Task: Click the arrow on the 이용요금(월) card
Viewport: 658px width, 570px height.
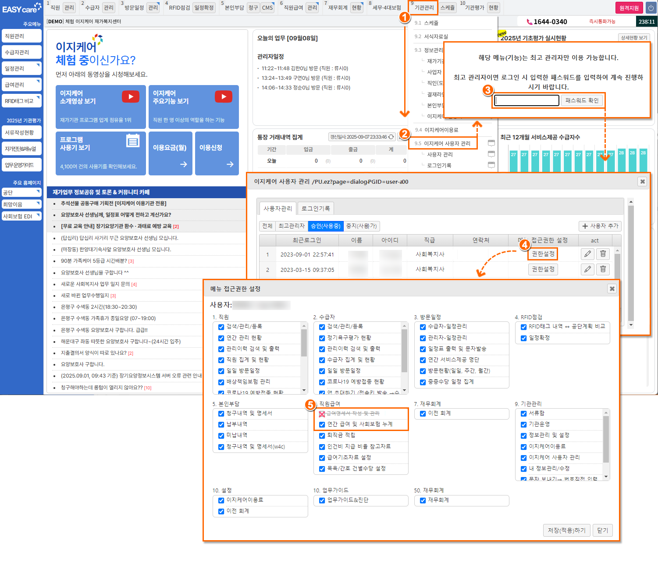Action: (x=184, y=164)
